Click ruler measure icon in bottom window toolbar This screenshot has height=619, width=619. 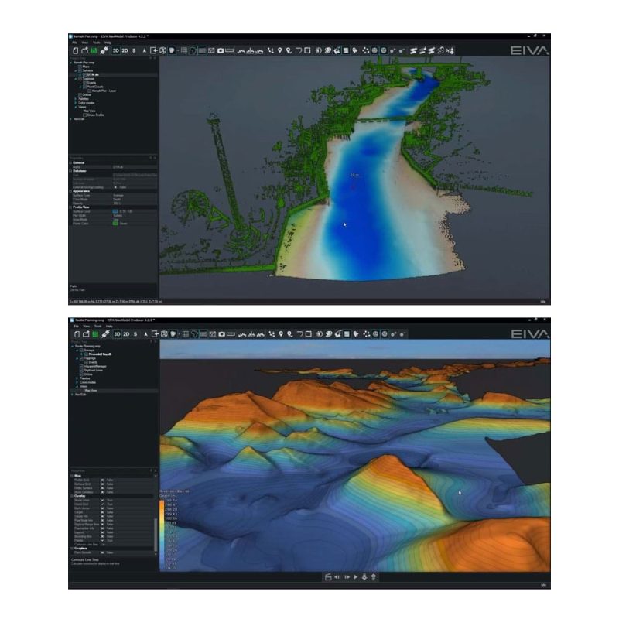pyautogui.click(x=231, y=334)
